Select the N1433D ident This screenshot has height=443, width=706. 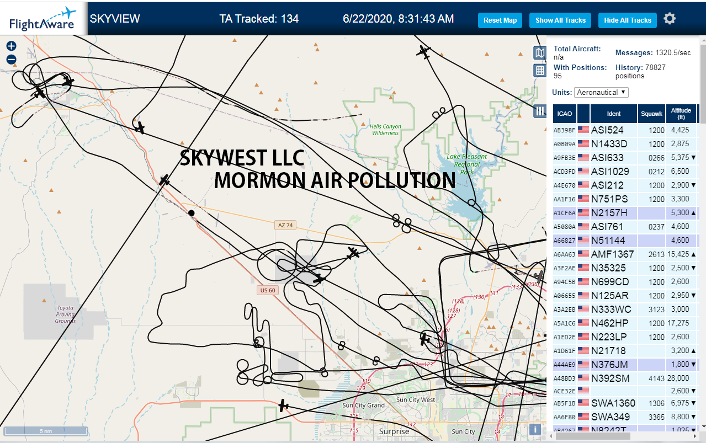[609, 144]
